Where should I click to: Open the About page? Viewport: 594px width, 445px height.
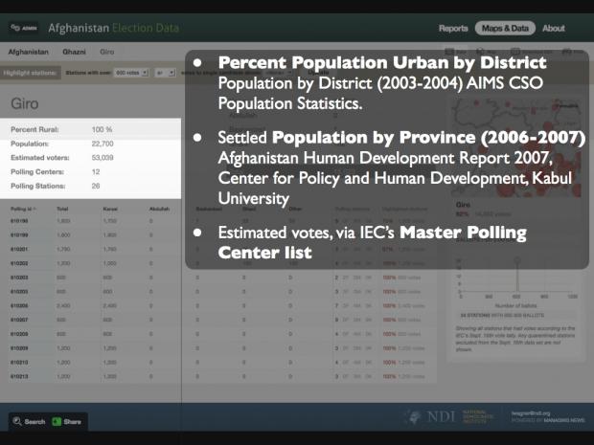[x=554, y=29]
